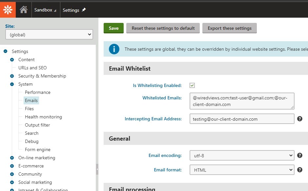
Task: Select the Emails settings item
Action: (31, 100)
